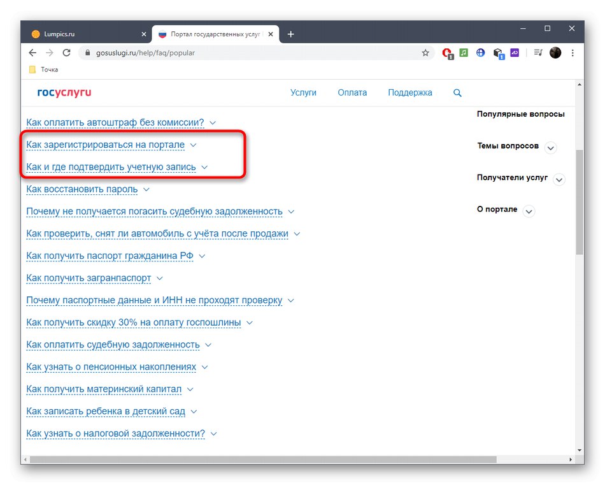Open the Оплата menu item
This screenshot has width=605, height=485.
click(352, 92)
